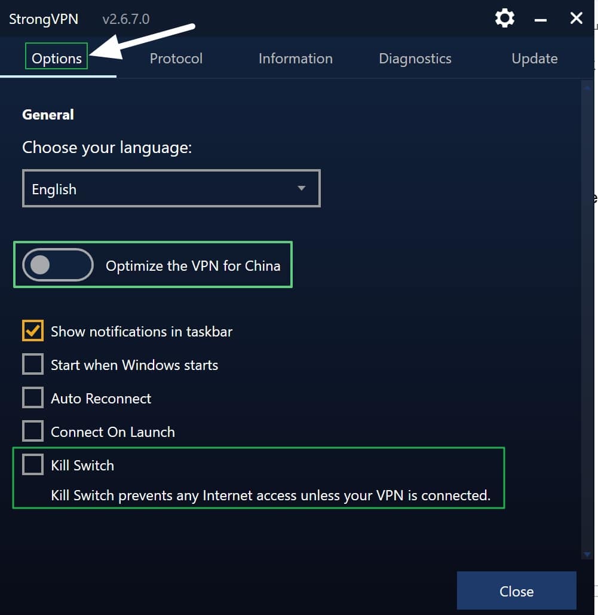This screenshot has width=598, height=615.
Task: Enable Connect On Launch checkbox
Action: (32, 431)
